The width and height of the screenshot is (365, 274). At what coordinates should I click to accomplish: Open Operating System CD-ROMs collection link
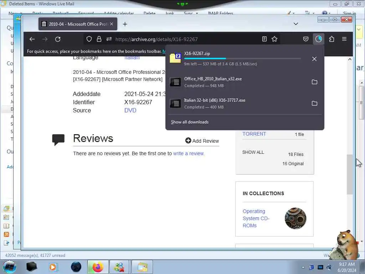point(256,218)
